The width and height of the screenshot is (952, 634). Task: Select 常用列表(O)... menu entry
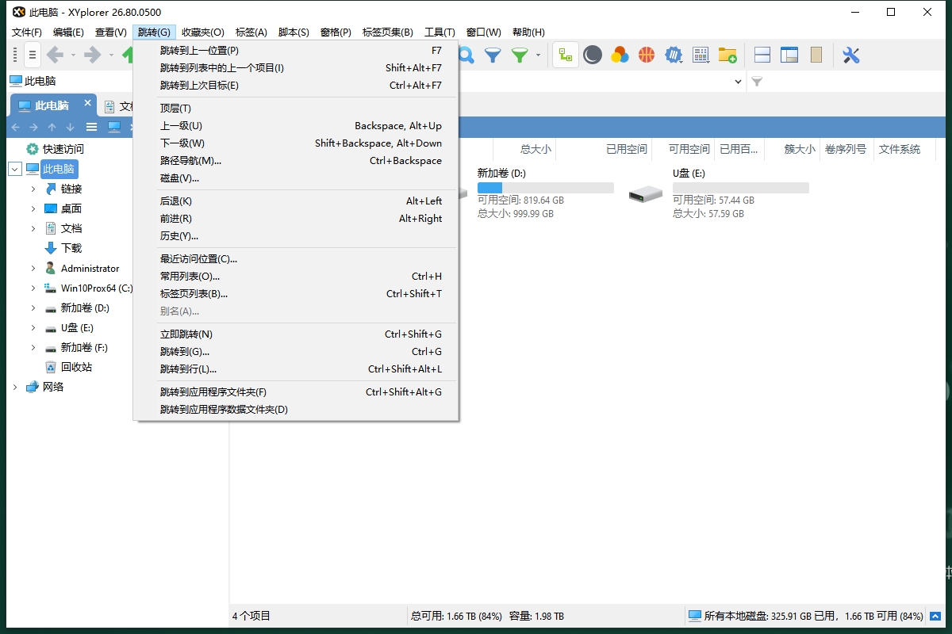296,276
